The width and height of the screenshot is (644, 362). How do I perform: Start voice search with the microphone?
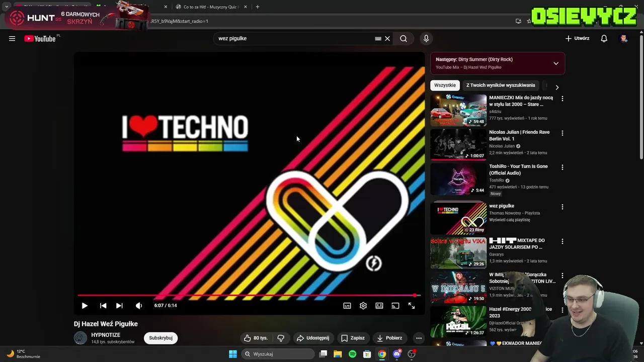pos(426,38)
